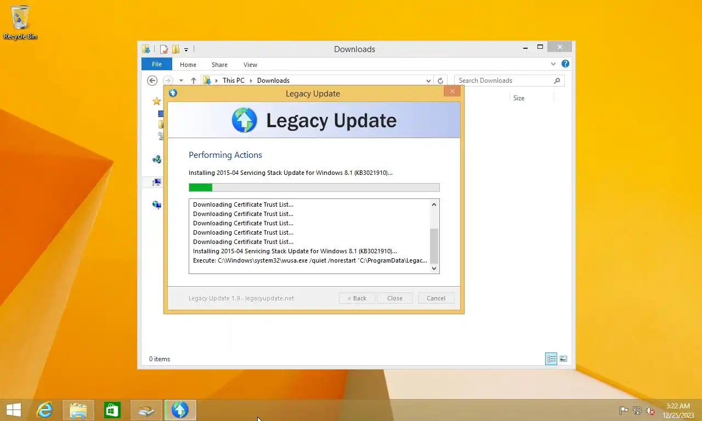Minimize the Downloads Explorer window

[525, 48]
